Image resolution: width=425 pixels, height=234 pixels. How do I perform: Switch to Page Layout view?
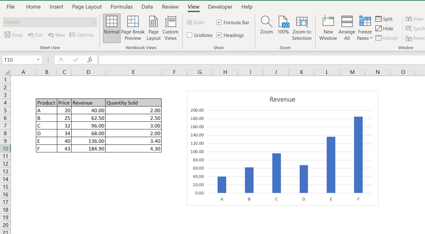(154, 28)
